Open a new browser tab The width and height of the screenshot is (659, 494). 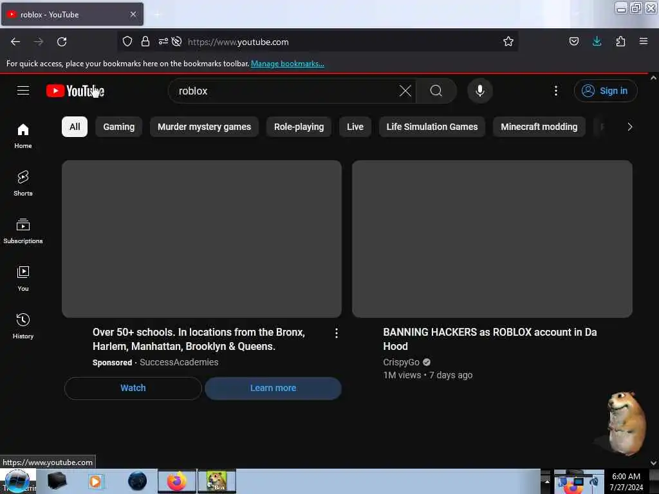point(157,14)
